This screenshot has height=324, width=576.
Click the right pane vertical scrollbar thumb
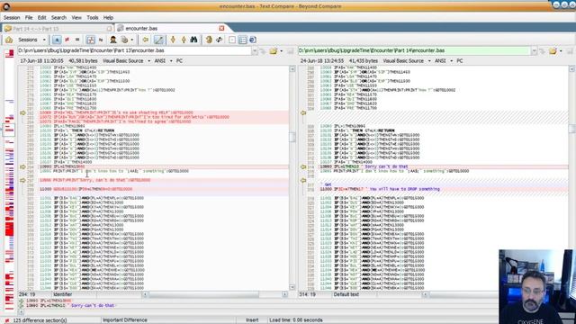(572, 129)
